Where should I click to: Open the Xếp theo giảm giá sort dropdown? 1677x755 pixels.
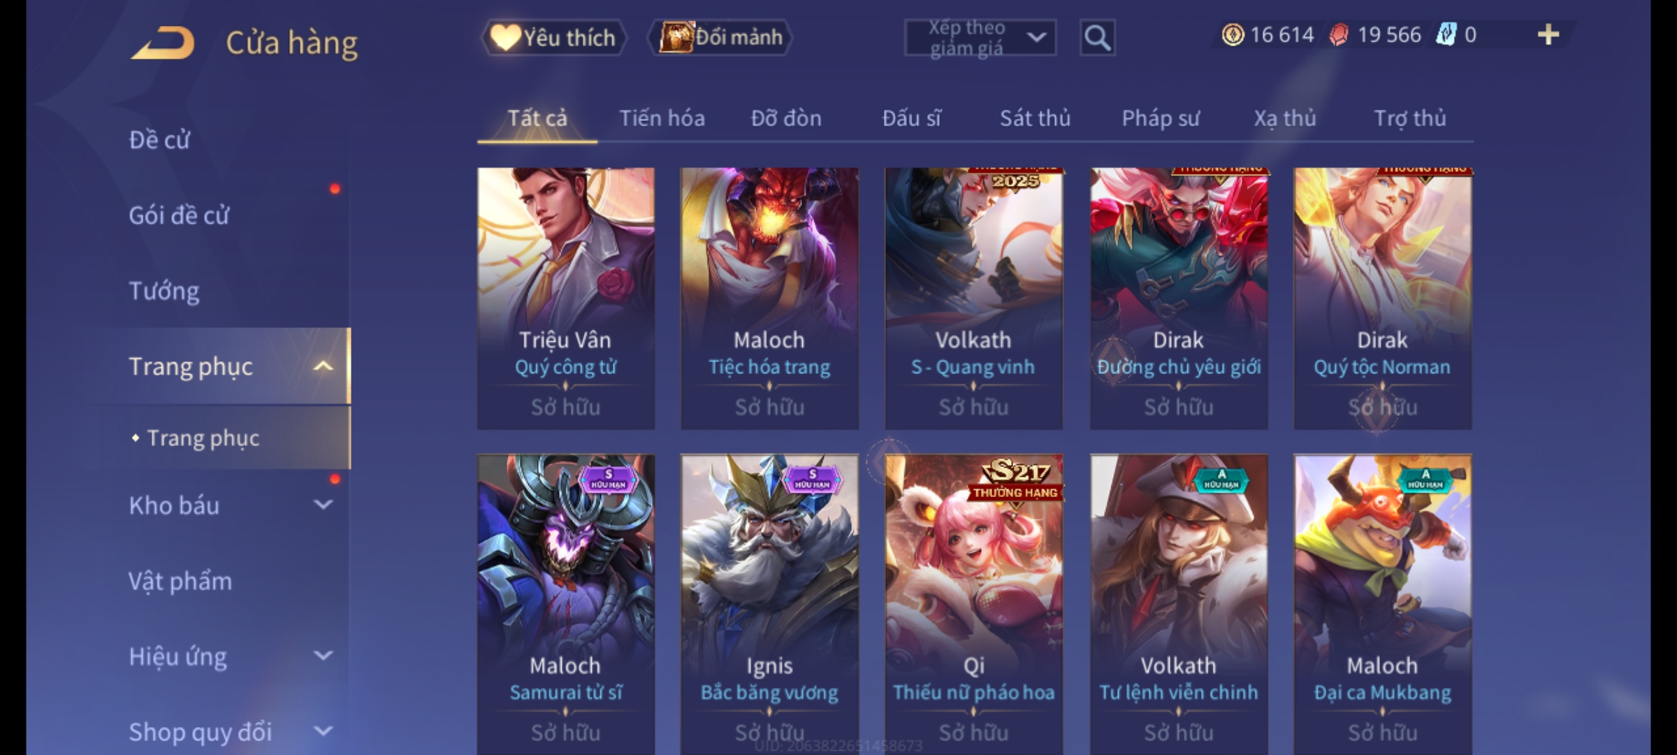point(980,38)
